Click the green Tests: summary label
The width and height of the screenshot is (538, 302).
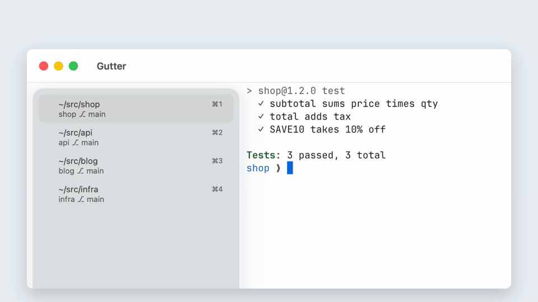[x=263, y=155]
